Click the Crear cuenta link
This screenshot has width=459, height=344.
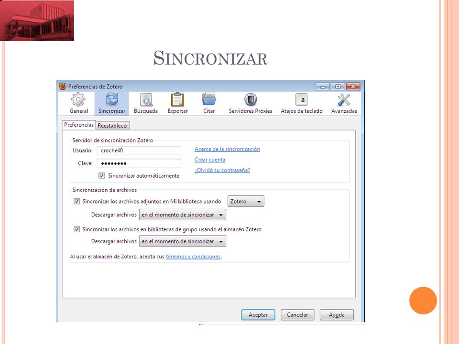pos(210,160)
